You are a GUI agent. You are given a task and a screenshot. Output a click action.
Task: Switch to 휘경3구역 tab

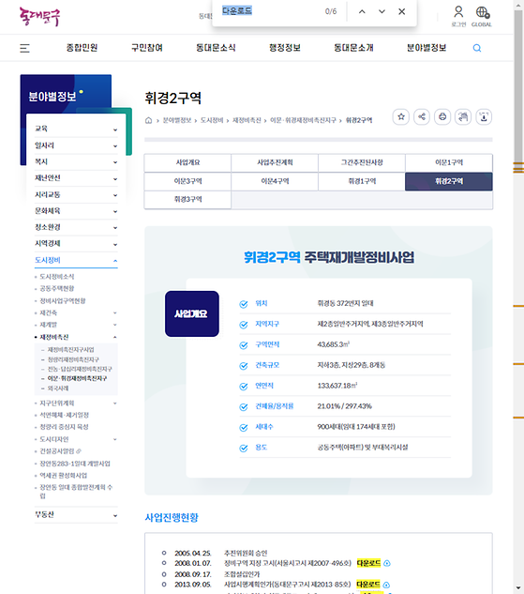(x=187, y=199)
